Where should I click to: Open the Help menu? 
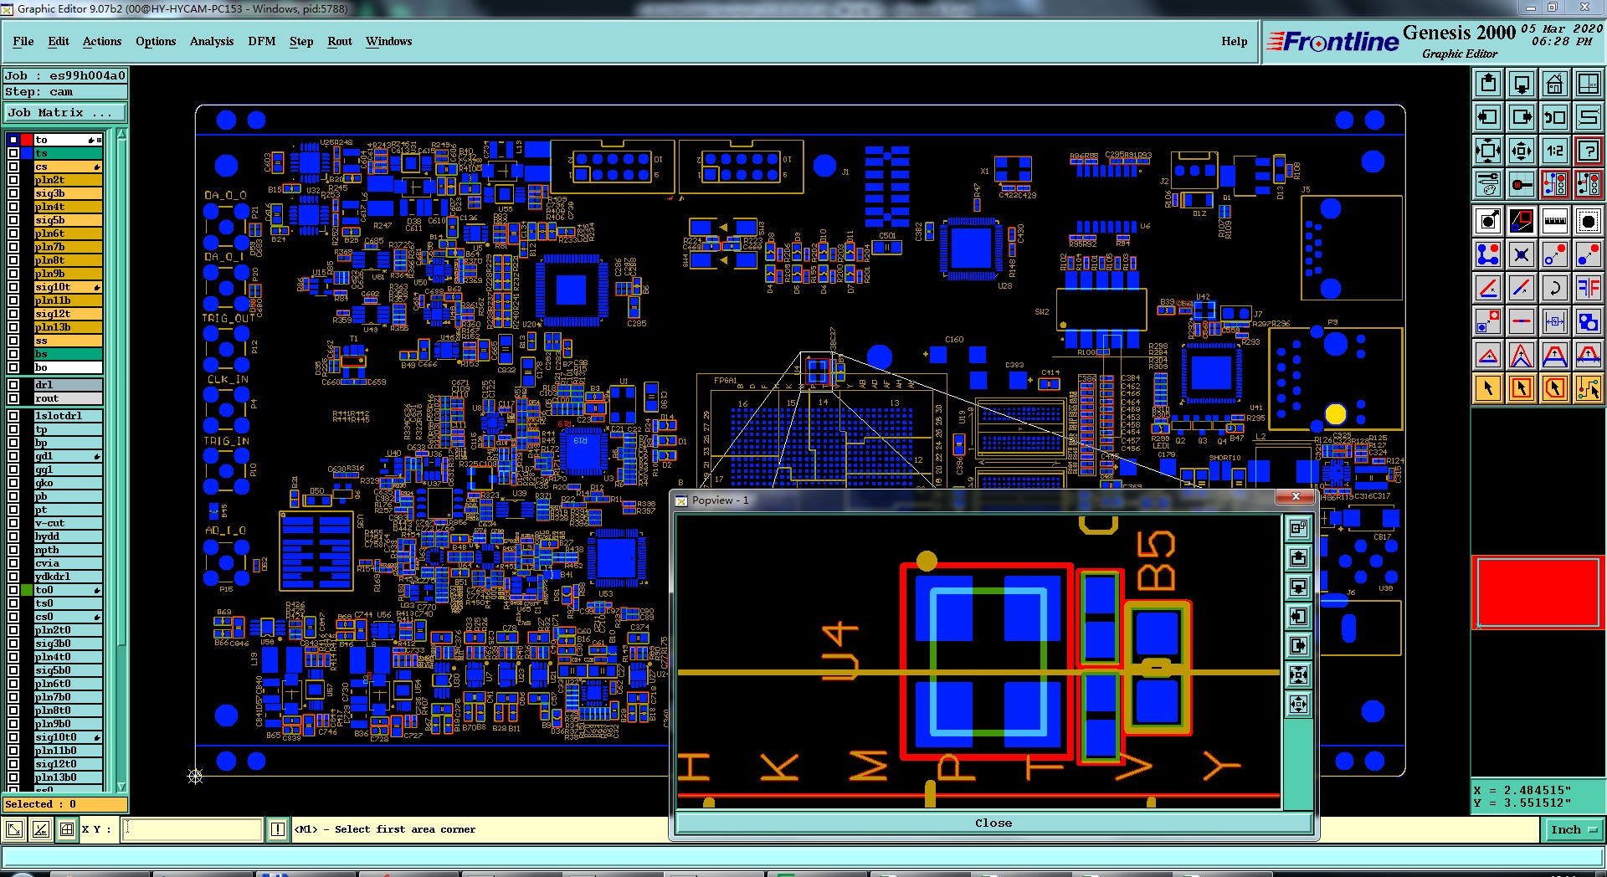pyautogui.click(x=1235, y=41)
